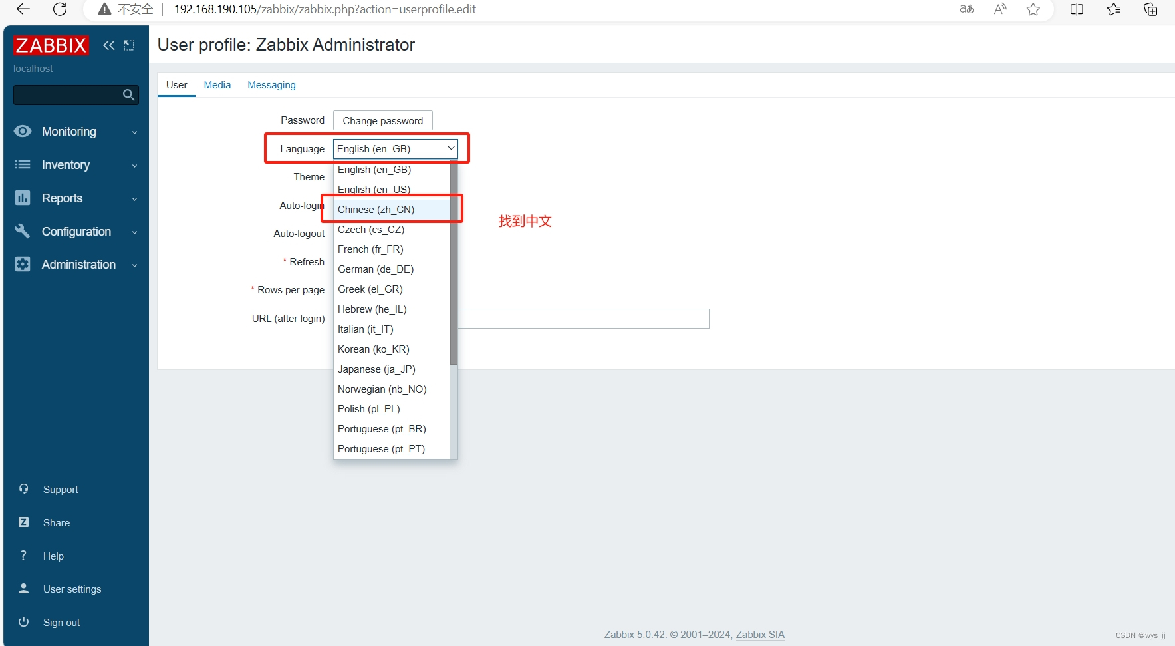Select Portuguese (pt_PT) language
The image size is (1175, 646).
pyautogui.click(x=392, y=449)
